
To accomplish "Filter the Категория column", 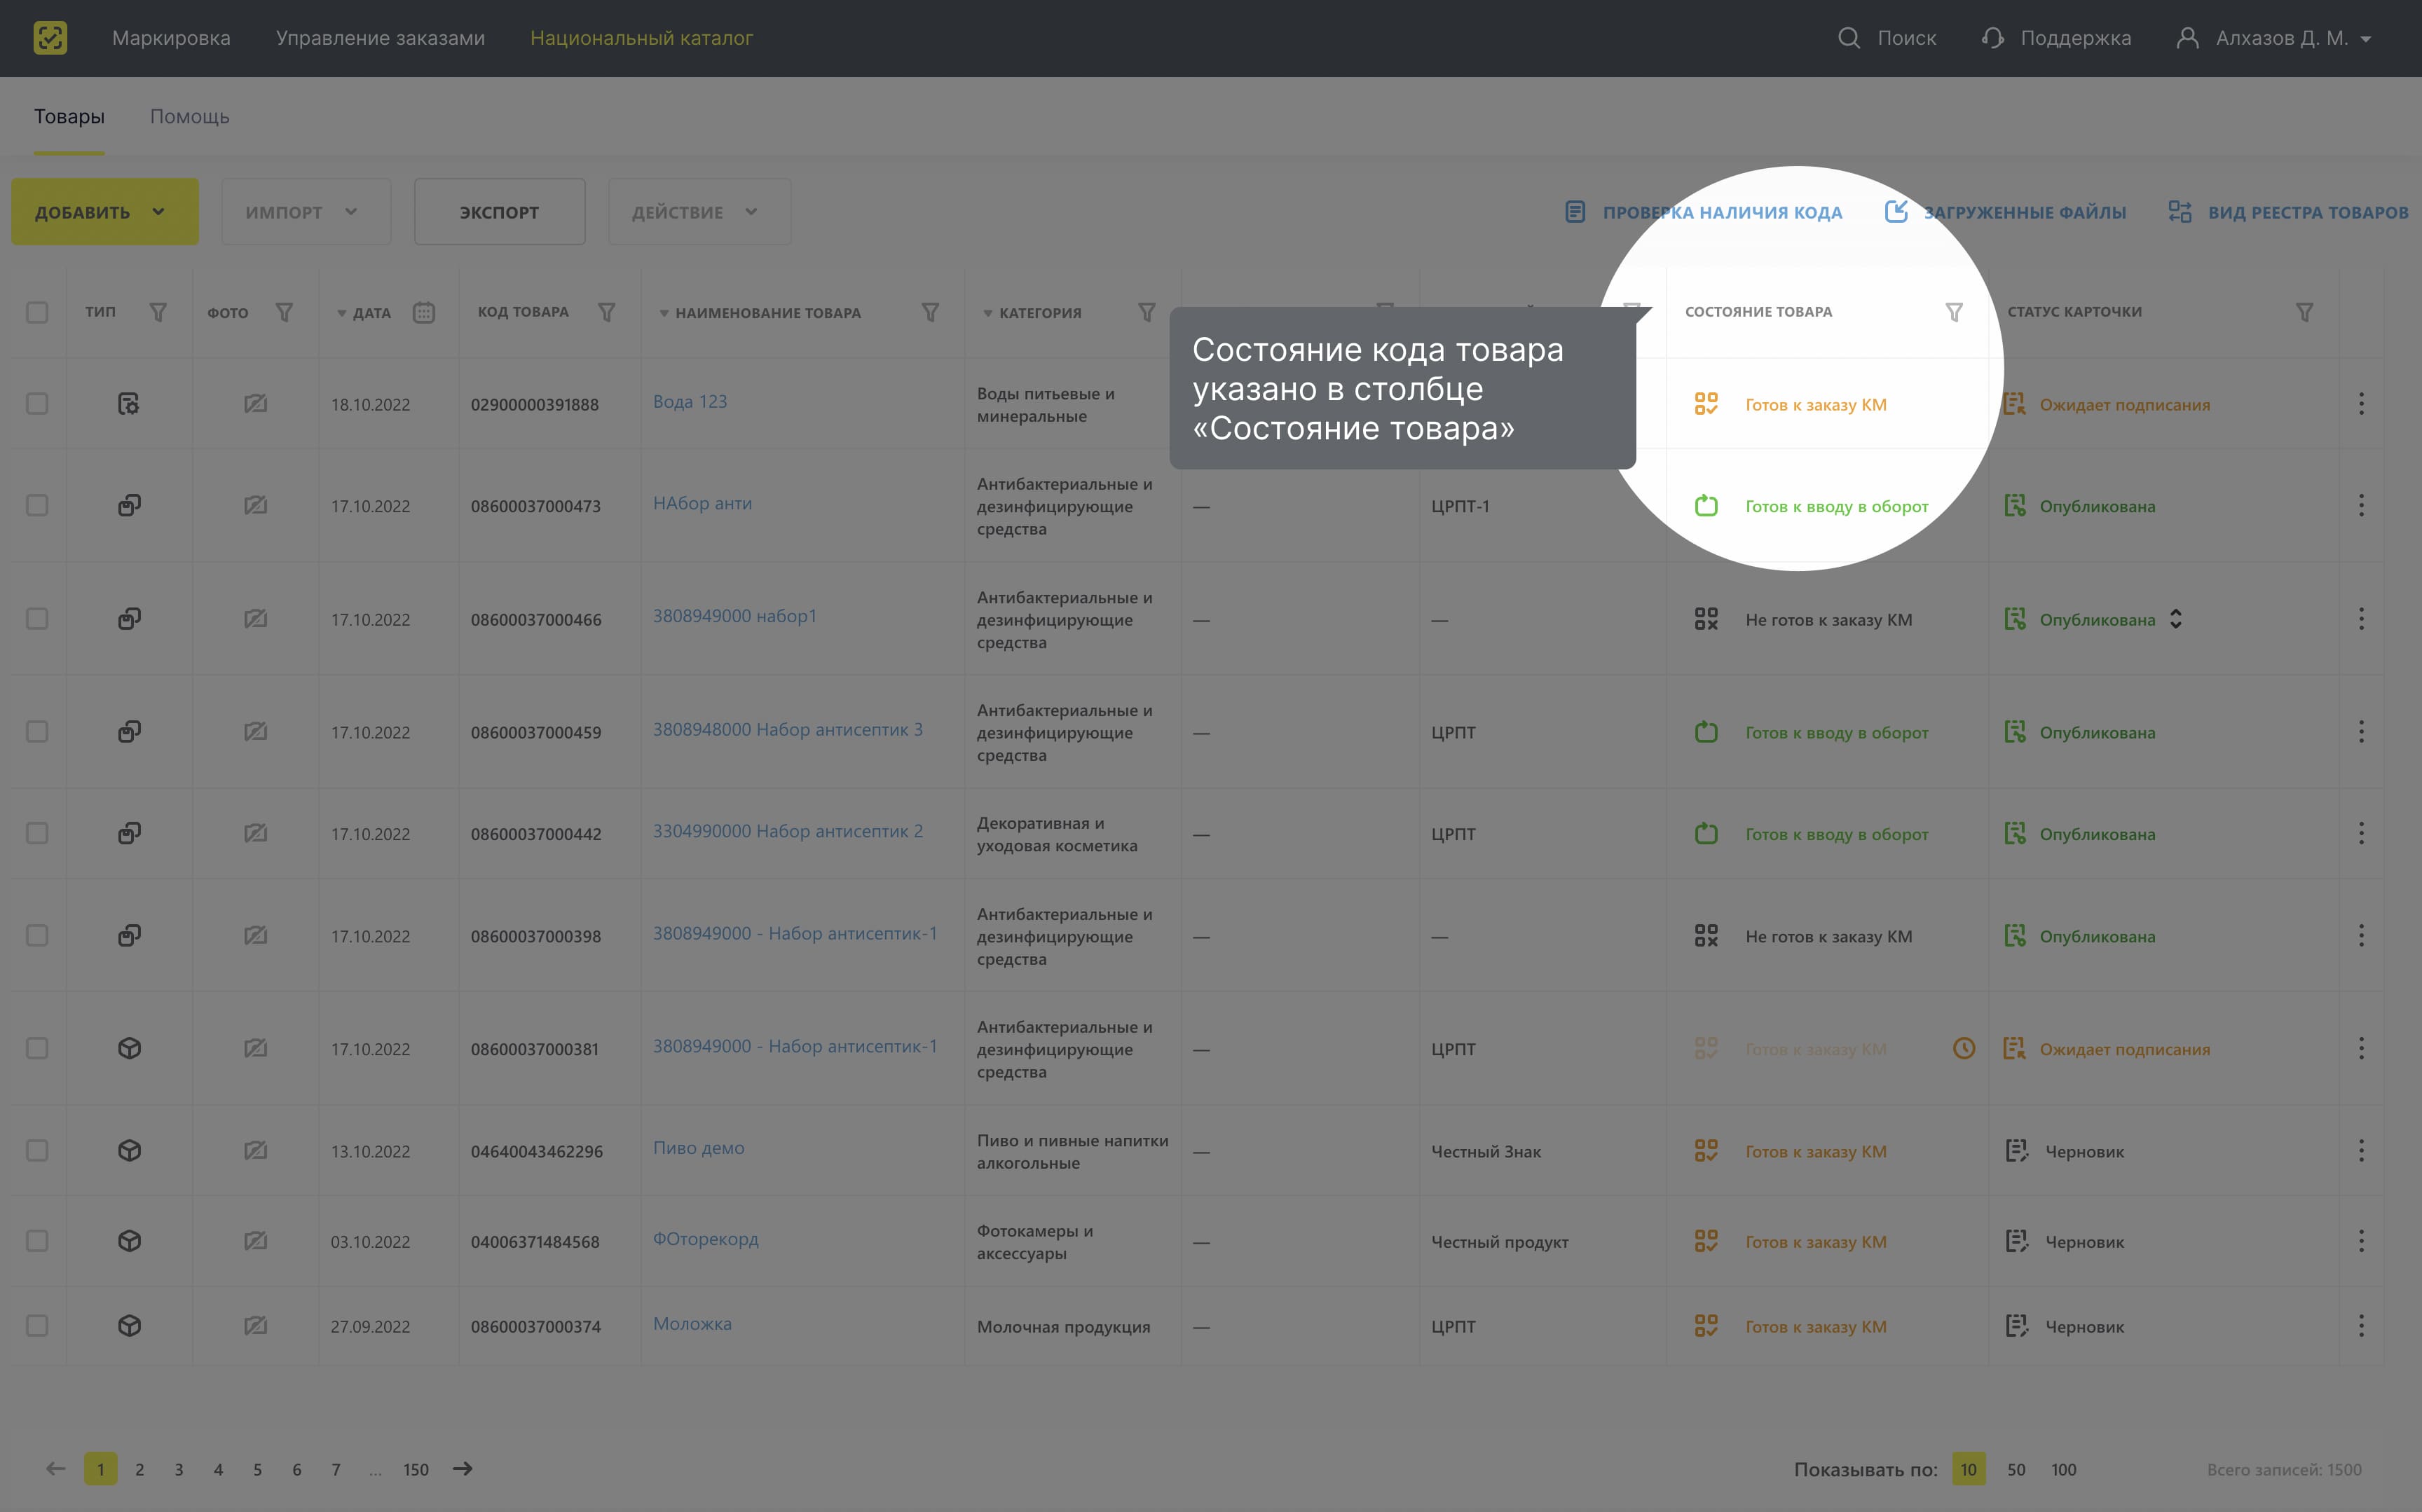I will 1147,312.
